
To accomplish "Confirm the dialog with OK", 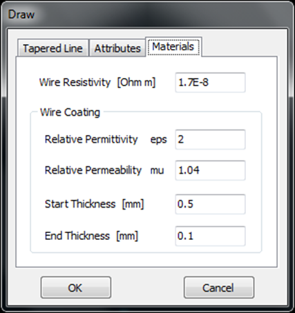I will click(76, 287).
